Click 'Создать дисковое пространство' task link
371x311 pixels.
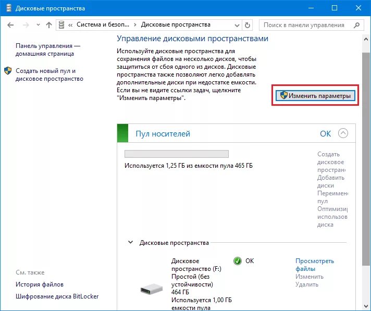(331, 162)
